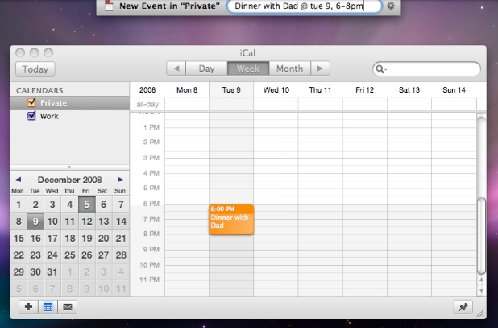
Task: Select December 20 in the mini calendar
Action: click(103, 238)
